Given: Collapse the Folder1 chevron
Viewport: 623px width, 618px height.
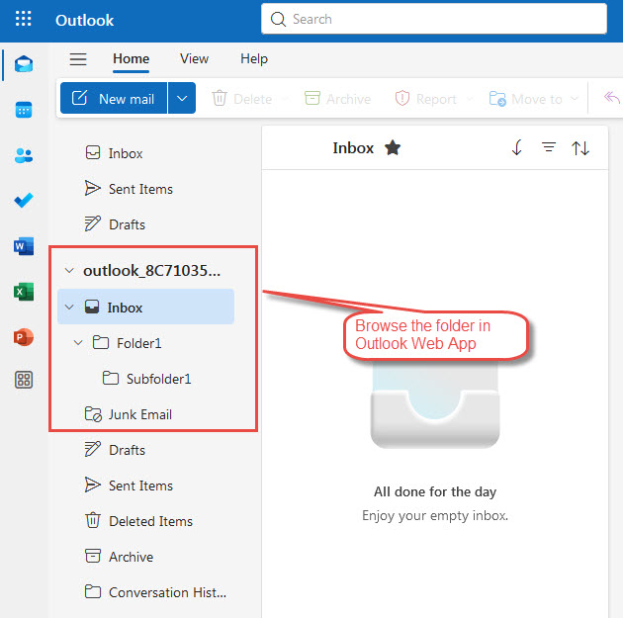Looking at the screenshot, I should pos(78,343).
